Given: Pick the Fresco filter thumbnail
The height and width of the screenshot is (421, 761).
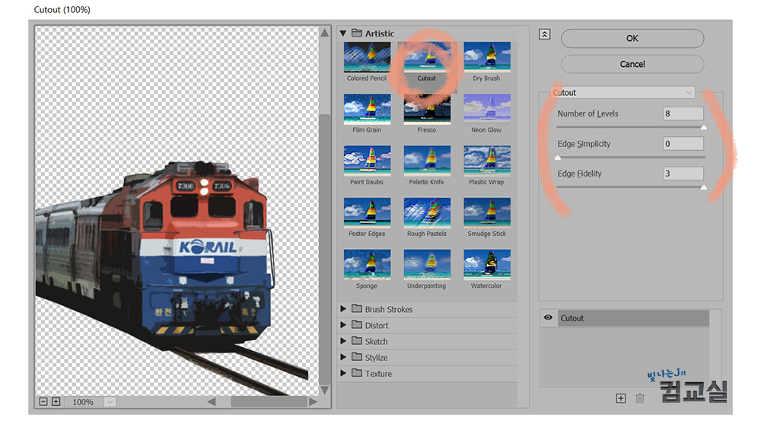Looking at the screenshot, I should coord(427,110).
